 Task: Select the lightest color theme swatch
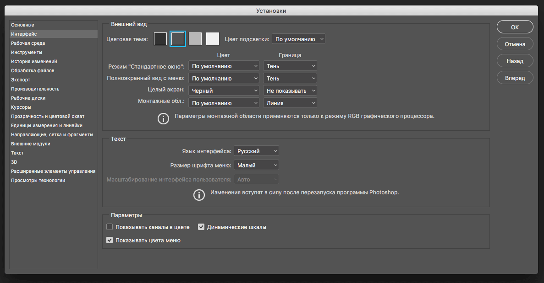213,39
